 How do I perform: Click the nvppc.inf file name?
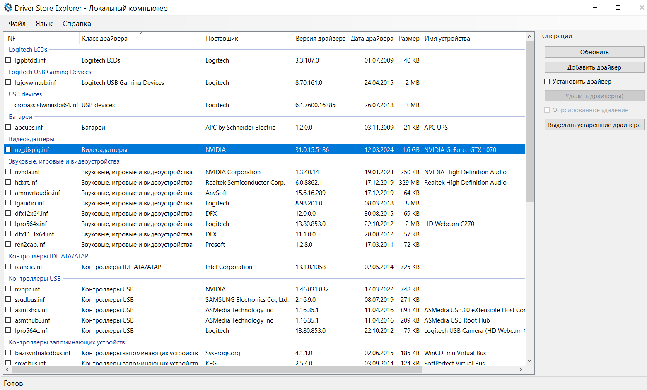click(27, 289)
